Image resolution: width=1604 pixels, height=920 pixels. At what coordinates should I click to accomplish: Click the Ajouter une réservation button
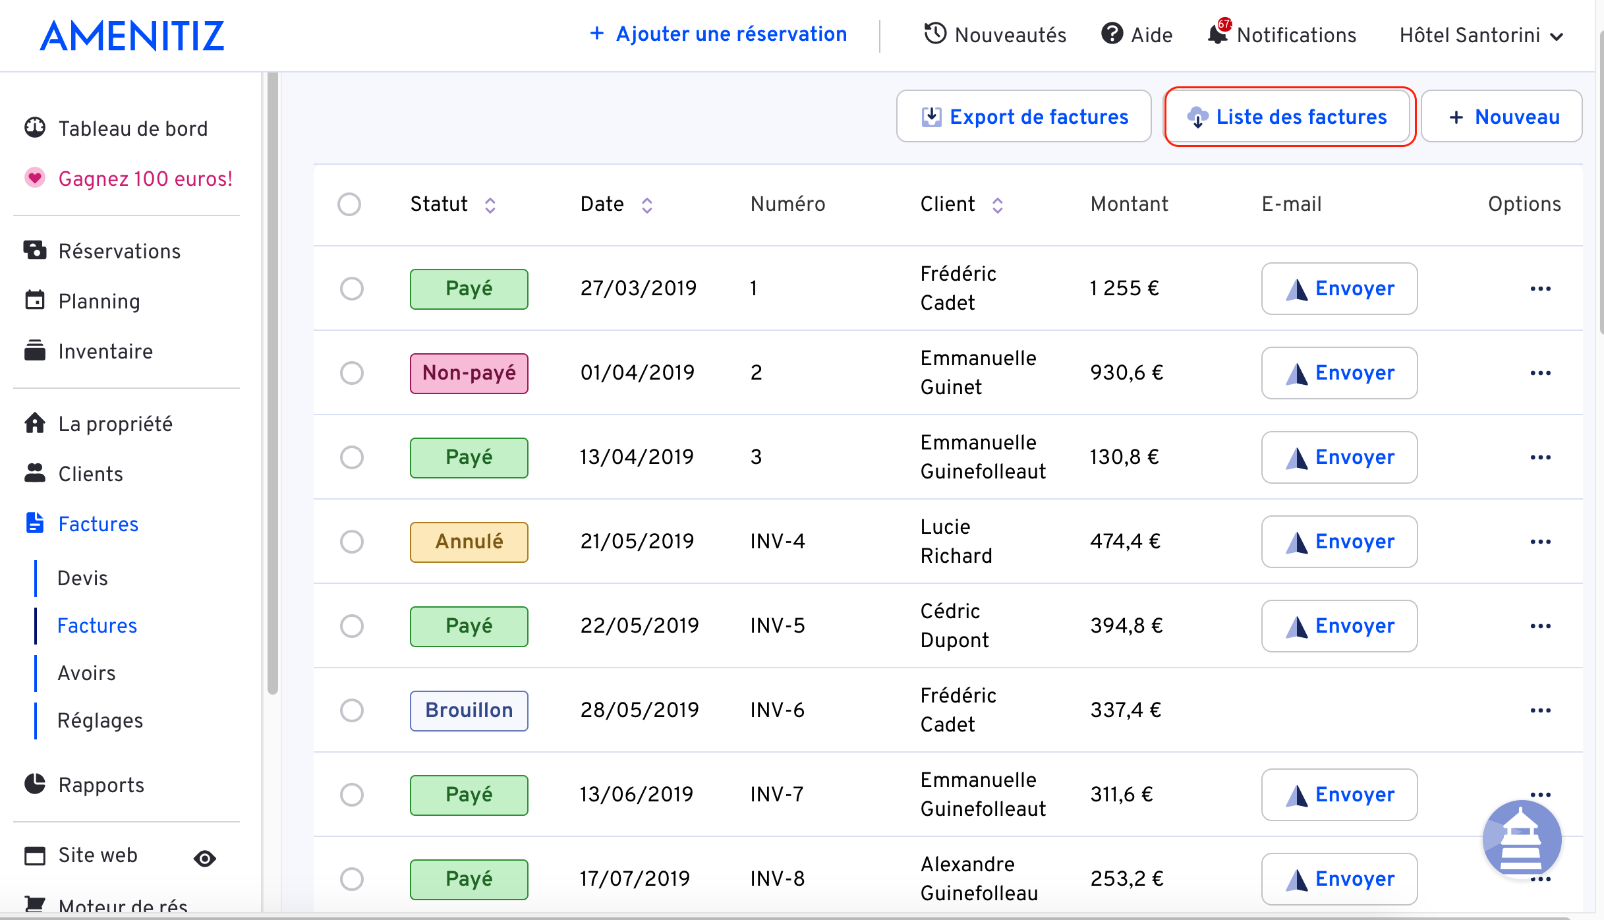(x=717, y=35)
